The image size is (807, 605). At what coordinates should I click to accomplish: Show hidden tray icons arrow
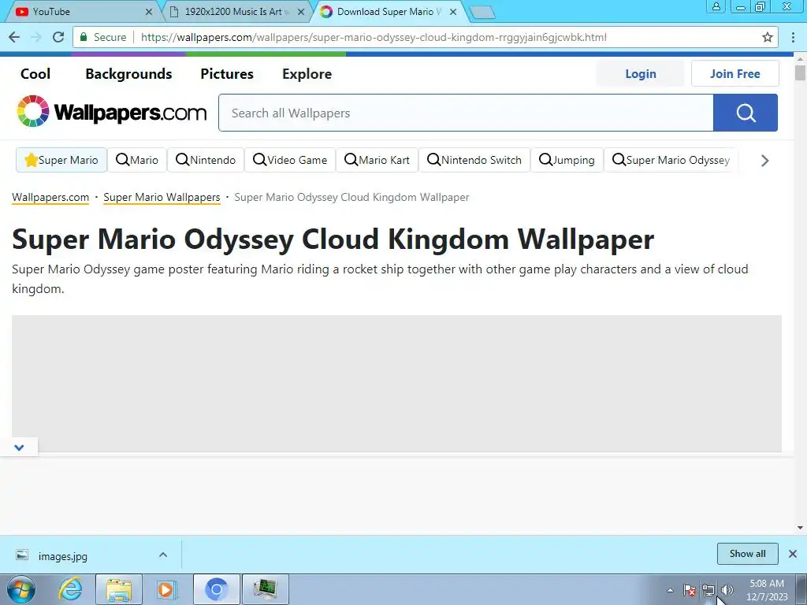pos(670,590)
